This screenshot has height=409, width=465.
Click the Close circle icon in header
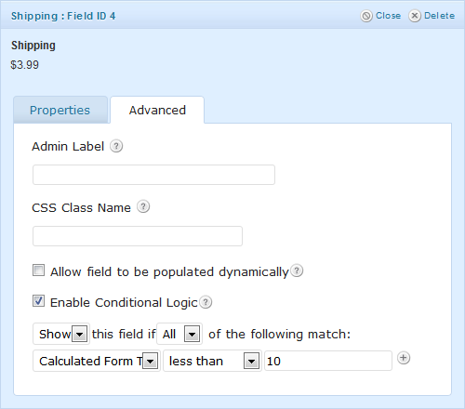pyautogui.click(x=366, y=16)
